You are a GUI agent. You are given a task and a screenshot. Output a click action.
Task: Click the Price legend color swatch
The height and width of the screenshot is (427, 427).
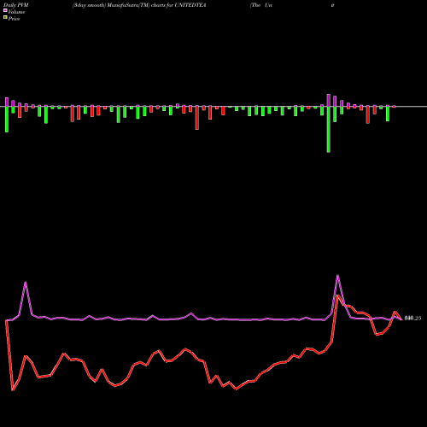coord(5,18)
